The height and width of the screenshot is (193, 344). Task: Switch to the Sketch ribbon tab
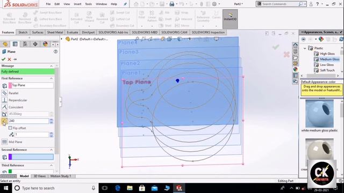pos(23,32)
